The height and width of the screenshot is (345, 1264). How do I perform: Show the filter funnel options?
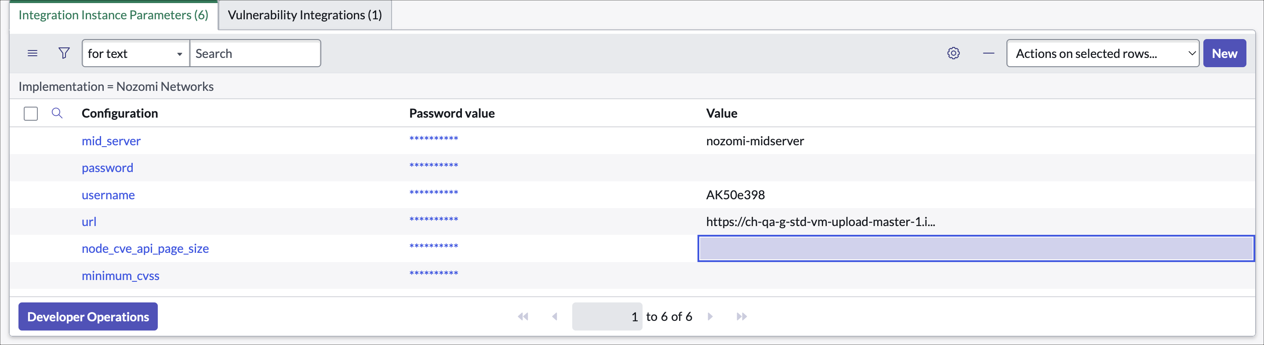point(64,53)
